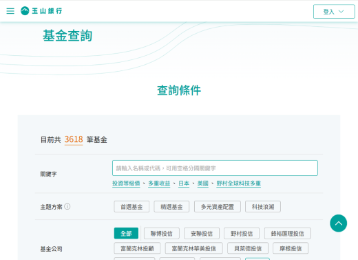Toggle the 首選基金 theme filter
The height and width of the screenshot is (260, 358).
131,207
